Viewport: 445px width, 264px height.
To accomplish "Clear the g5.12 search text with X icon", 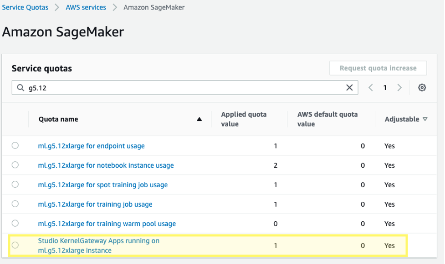I will click(x=349, y=88).
